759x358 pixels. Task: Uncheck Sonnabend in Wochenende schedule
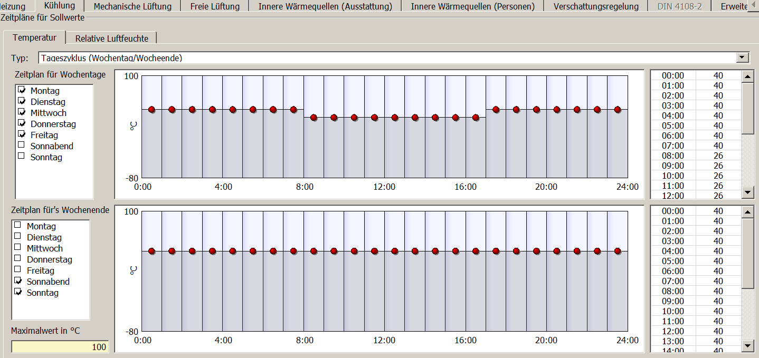point(18,282)
